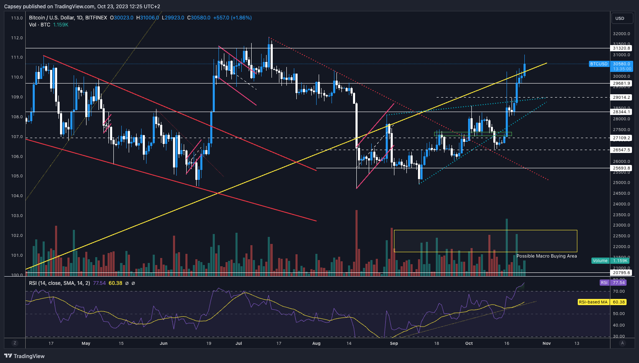Click the purple RSI label tag
Viewport: 639px width, 363px height.
coord(604,283)
